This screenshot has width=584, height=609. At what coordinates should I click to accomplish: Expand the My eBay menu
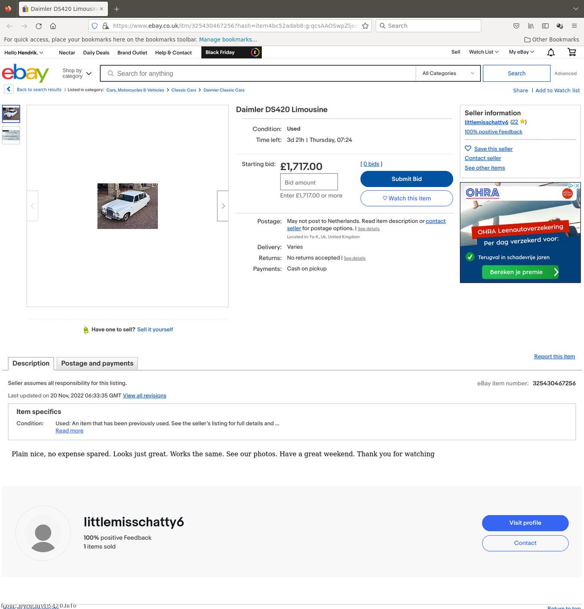[x=521, y=52]
